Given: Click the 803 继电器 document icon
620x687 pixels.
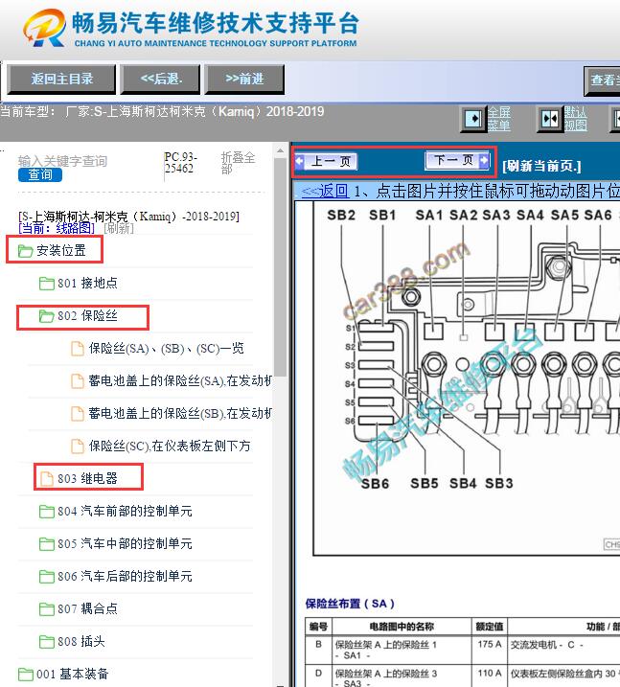Looking at the screenshot, I should 46,479.
